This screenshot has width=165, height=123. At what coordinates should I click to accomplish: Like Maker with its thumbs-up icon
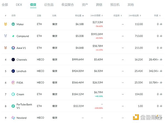click(161, 24)
